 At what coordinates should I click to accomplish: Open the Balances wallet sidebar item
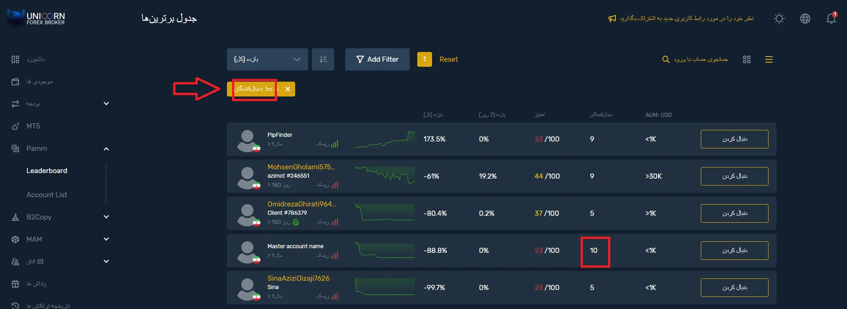pos(39,82)
